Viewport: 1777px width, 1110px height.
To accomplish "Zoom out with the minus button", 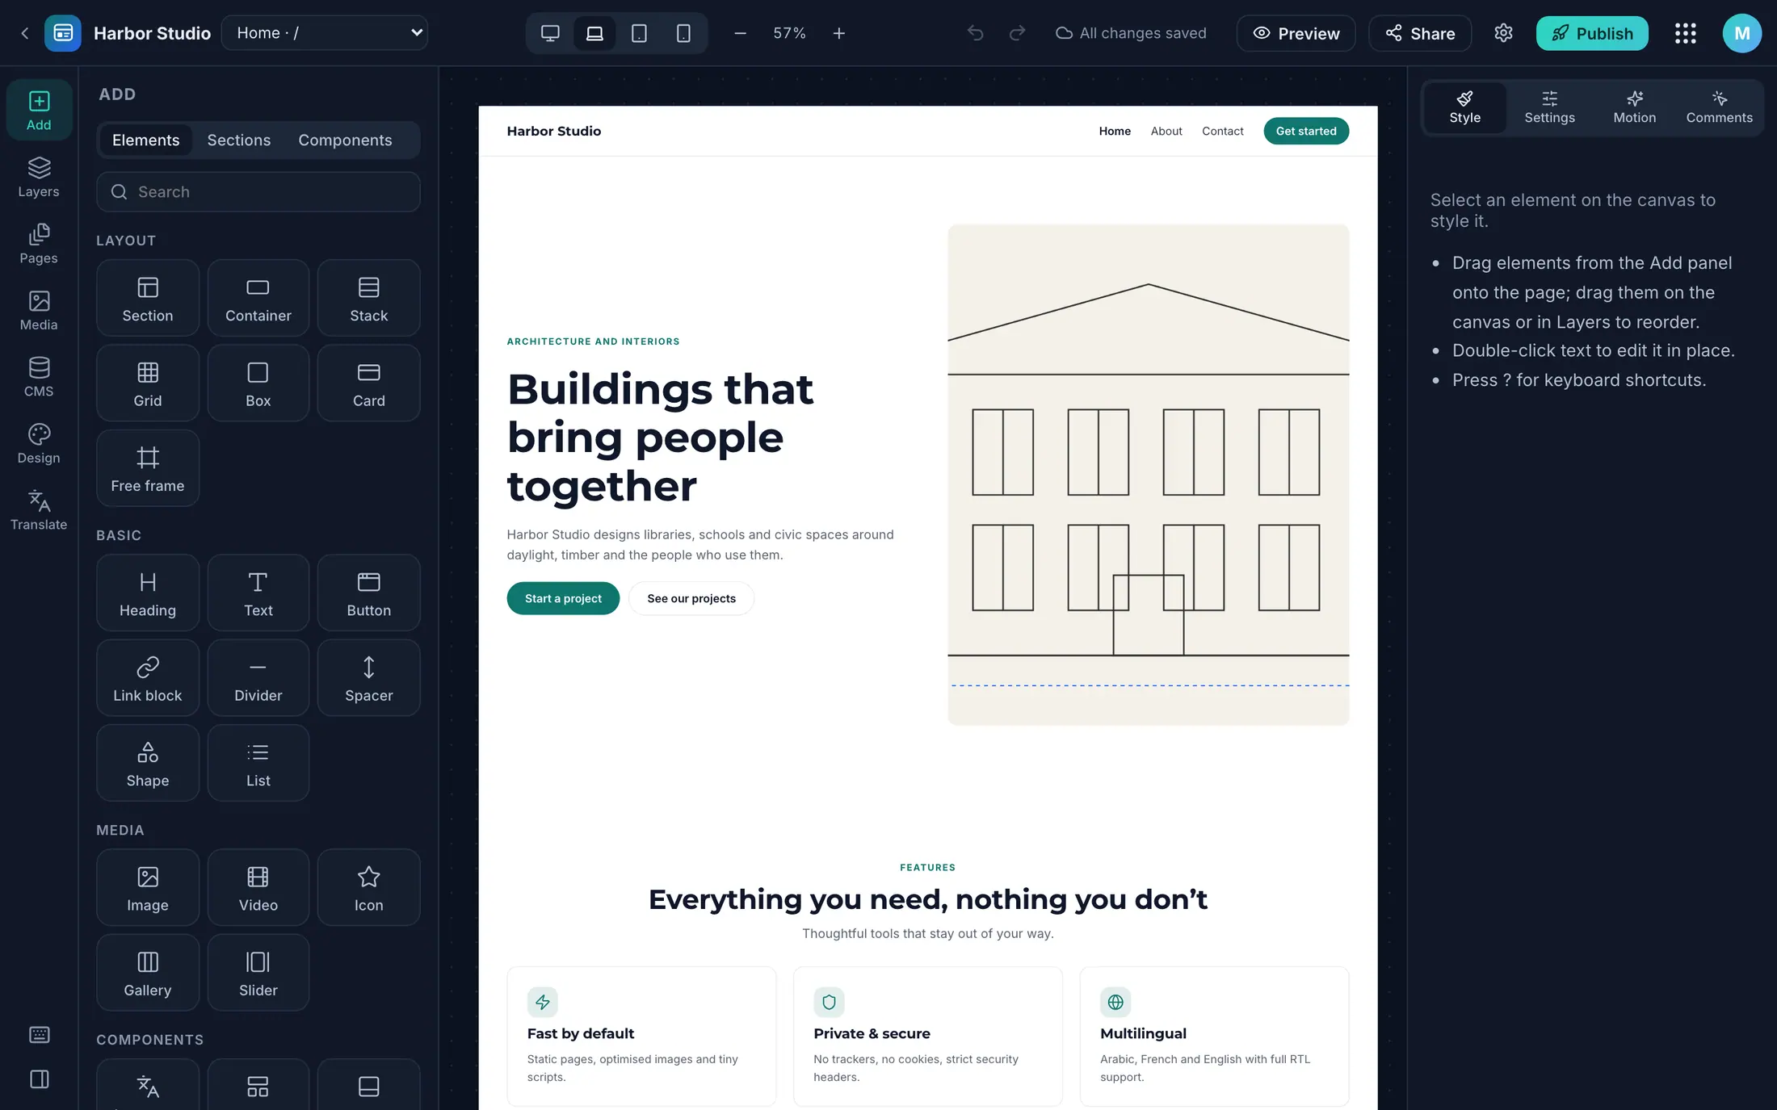I will click(740, 33).
